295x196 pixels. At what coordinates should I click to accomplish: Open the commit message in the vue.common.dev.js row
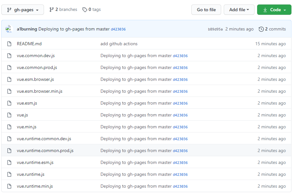136,56
